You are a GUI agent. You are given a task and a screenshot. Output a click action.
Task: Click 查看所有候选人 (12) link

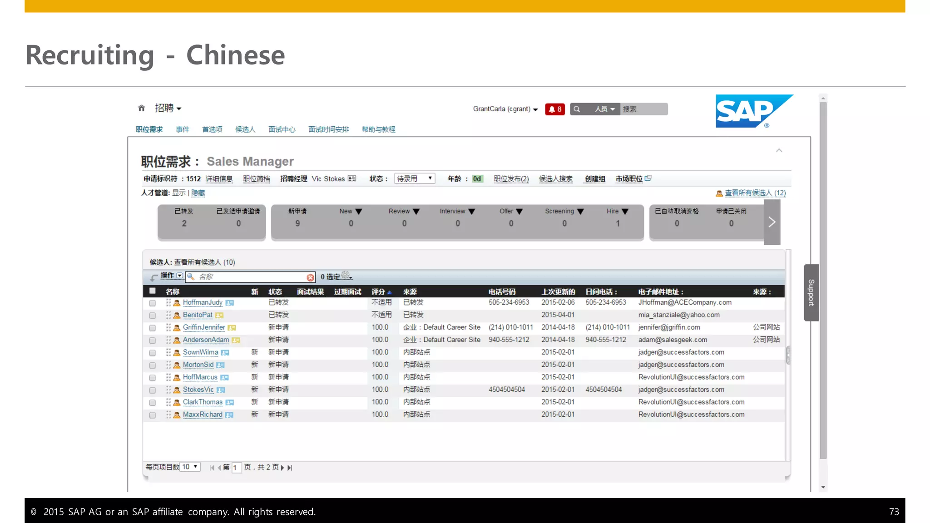[755, 193]
